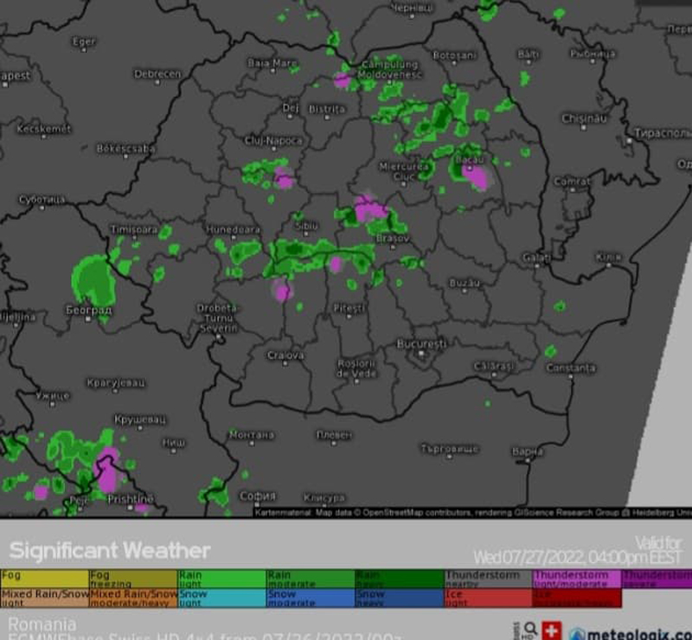Click the Swiss flag icon
The height and width of the screenshot is (640, 692).
[x=551, y=630]
